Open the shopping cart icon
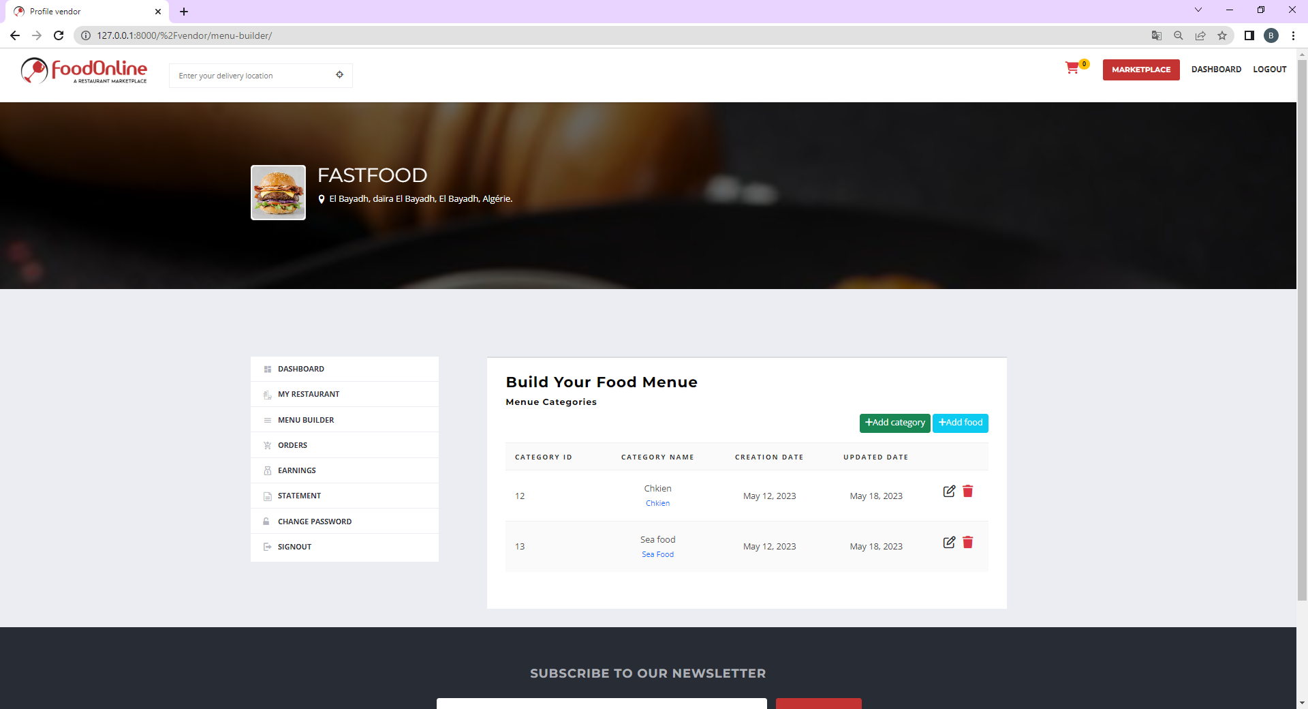Viewport: 1308px width, 709px height. click(1072, 68)
